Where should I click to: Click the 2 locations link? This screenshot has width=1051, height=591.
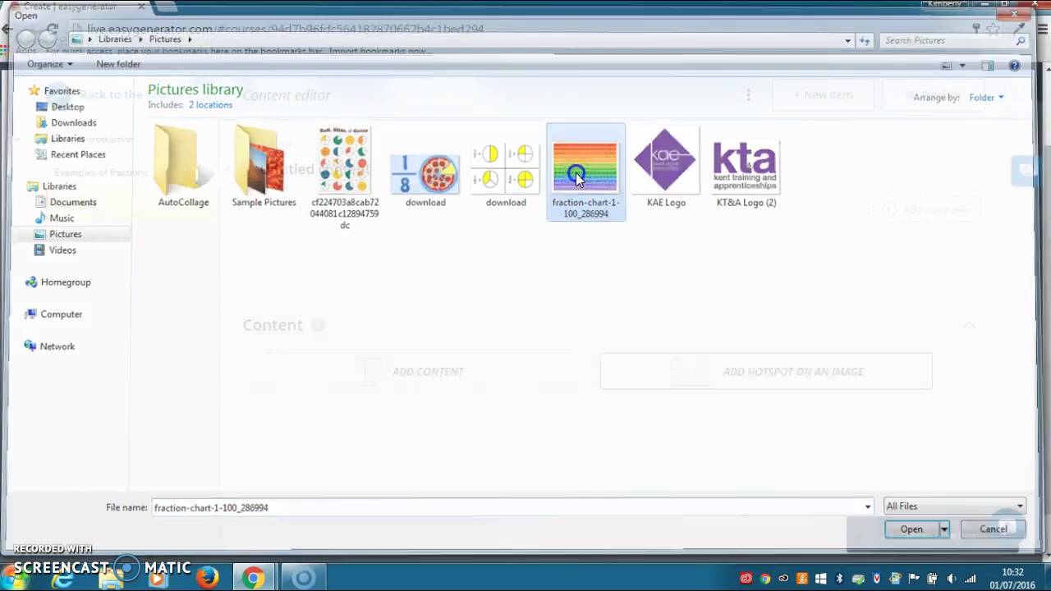210,105
